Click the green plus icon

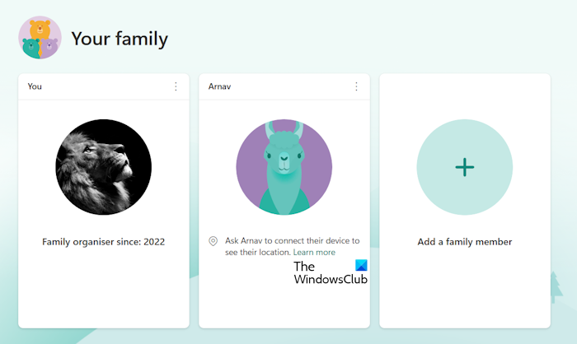coord(464,167)
